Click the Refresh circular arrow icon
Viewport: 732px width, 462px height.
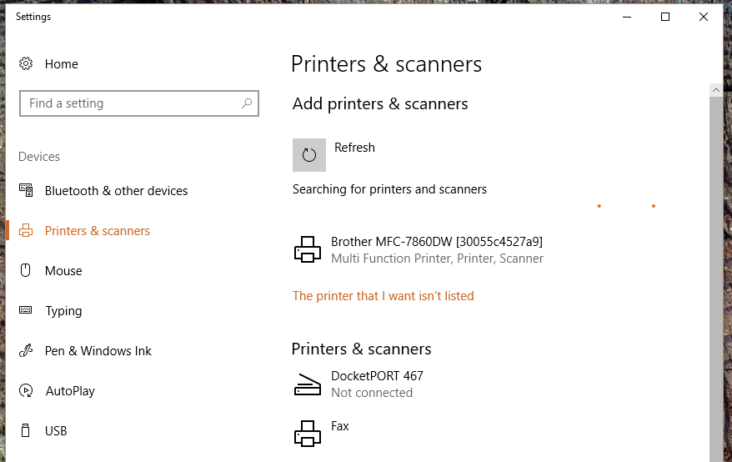(309, 154)
